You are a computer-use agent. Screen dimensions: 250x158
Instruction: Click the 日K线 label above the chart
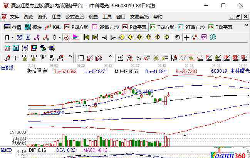(7, 68)
